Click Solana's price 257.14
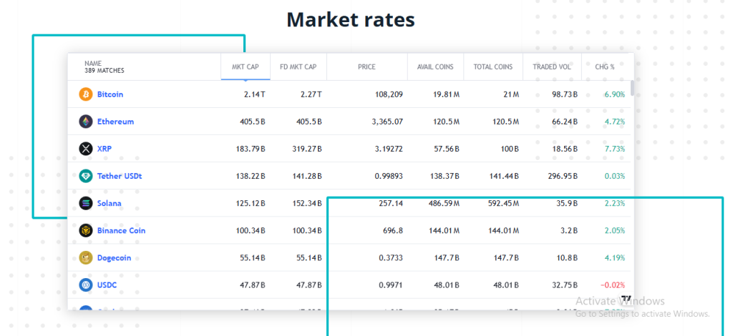 [x=391, y=203]
